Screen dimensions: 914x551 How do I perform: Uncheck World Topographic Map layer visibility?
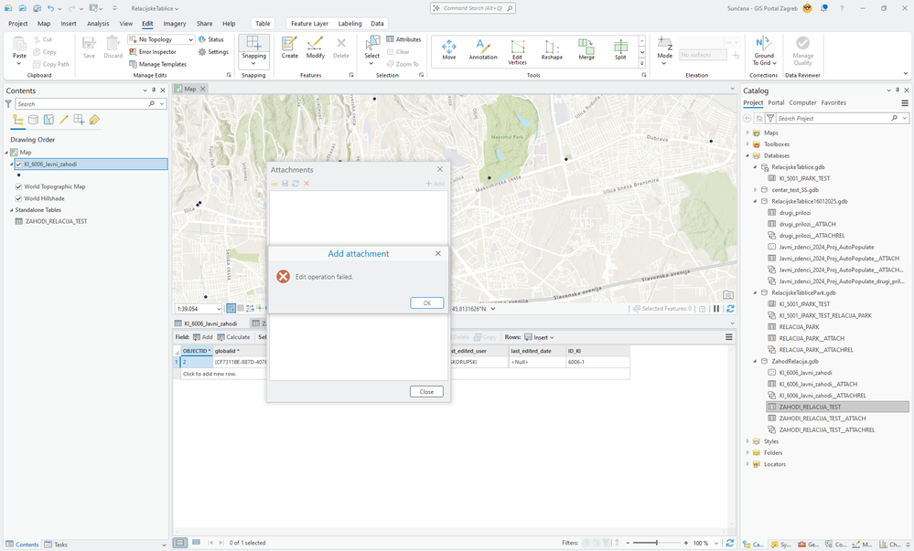click(18, 186)
